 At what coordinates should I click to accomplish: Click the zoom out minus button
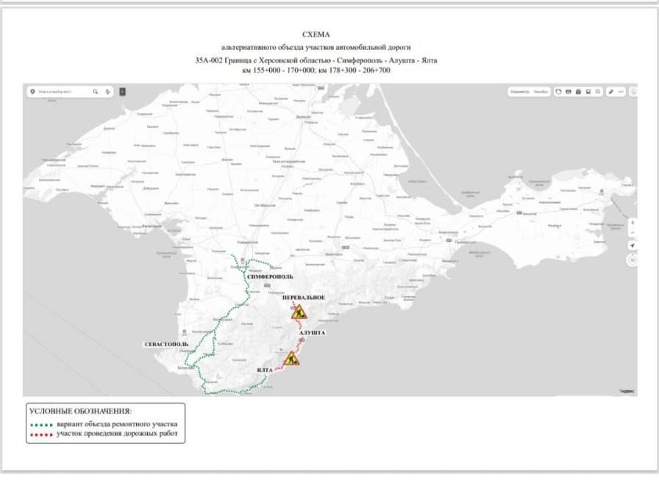(x=633, y=232)
